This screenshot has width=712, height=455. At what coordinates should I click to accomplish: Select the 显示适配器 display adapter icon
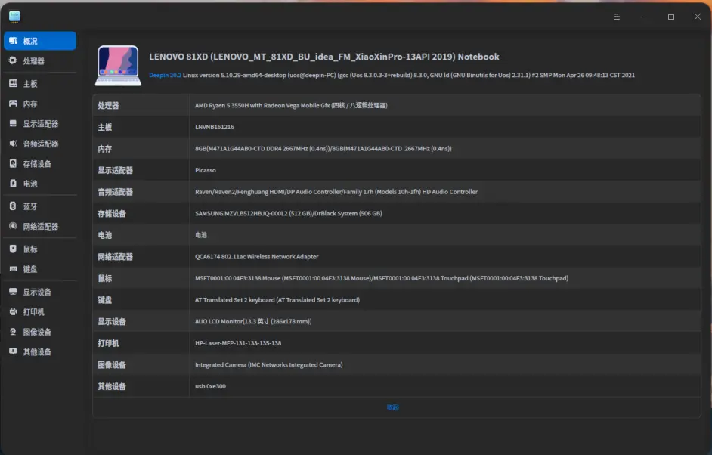coord(13,123)
